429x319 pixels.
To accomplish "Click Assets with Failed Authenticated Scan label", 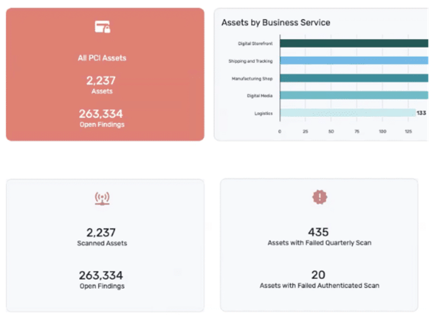I will click(320, 286).
